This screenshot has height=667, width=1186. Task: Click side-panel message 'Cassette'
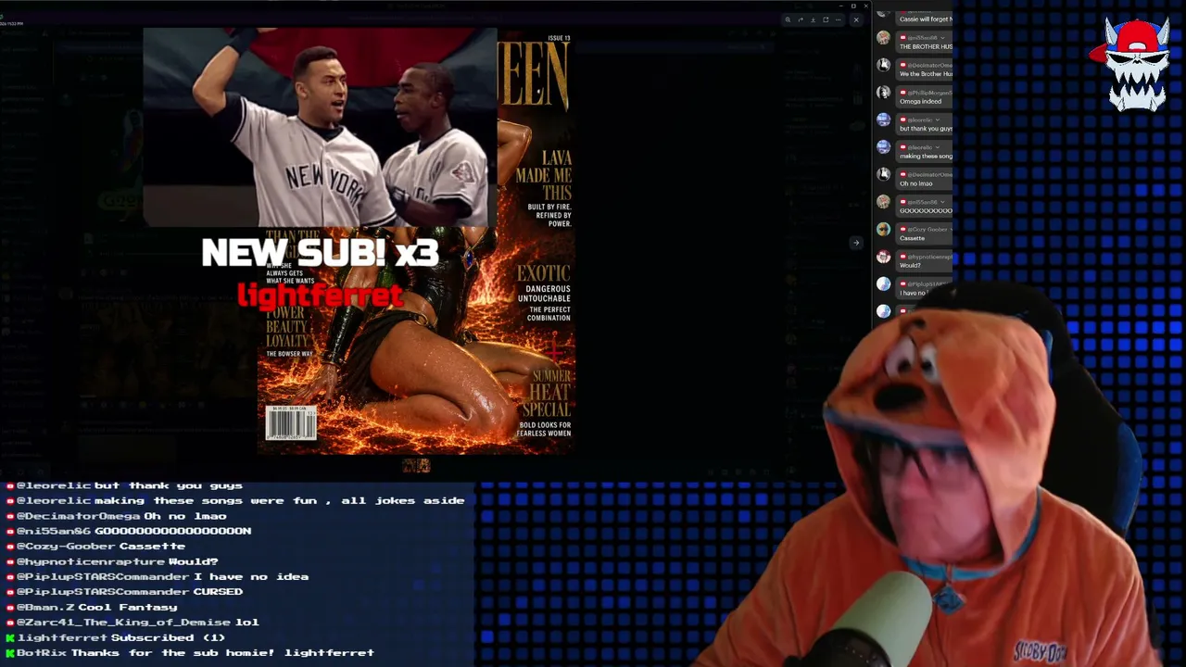(x=912, y=238)
